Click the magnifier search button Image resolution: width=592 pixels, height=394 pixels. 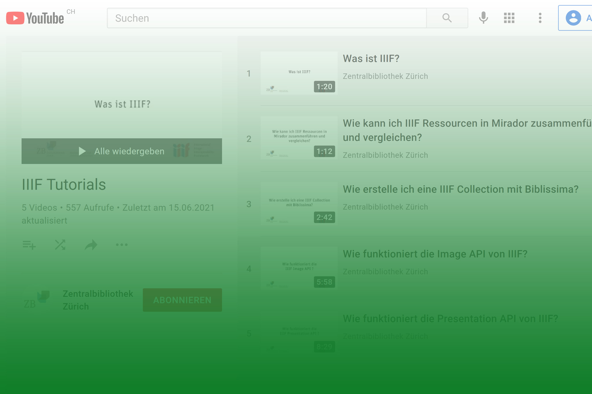pos(447,18)
